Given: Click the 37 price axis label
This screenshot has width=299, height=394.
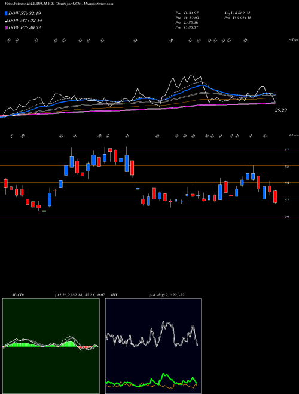Looking at the screenshot, I should coord(286,150).
